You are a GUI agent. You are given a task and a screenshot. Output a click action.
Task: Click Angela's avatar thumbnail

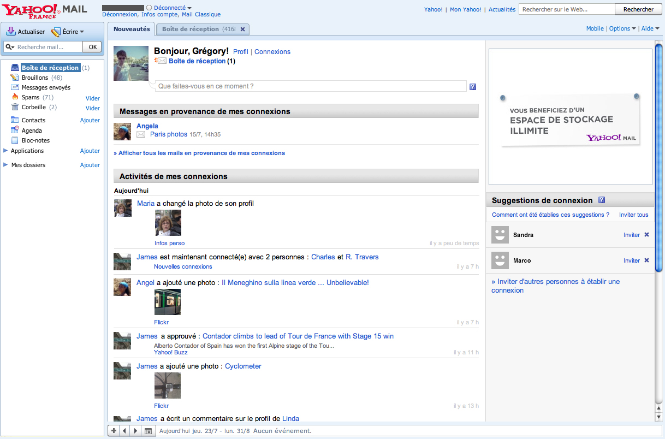pos(122,132)
